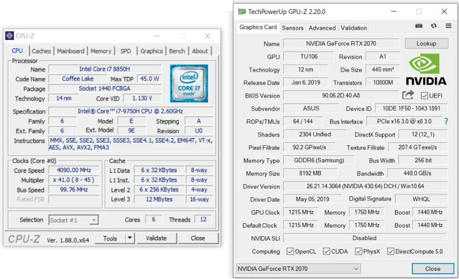Click the Close button in GPU-Z
Image resolution: width=459 pixels, height=279 pixels.
pos(433,268)
